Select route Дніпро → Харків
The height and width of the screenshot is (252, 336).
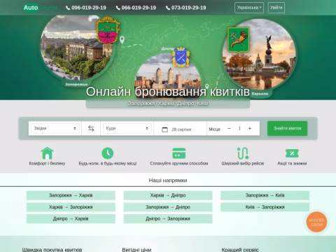71,218
